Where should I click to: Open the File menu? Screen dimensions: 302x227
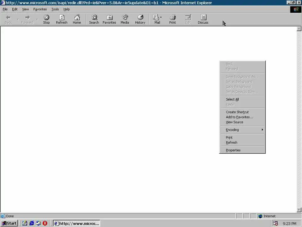pyautogui.click(x=5, y=9)
